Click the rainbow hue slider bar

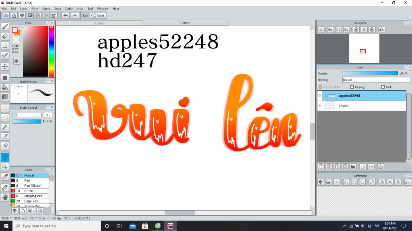click(51, 51)
